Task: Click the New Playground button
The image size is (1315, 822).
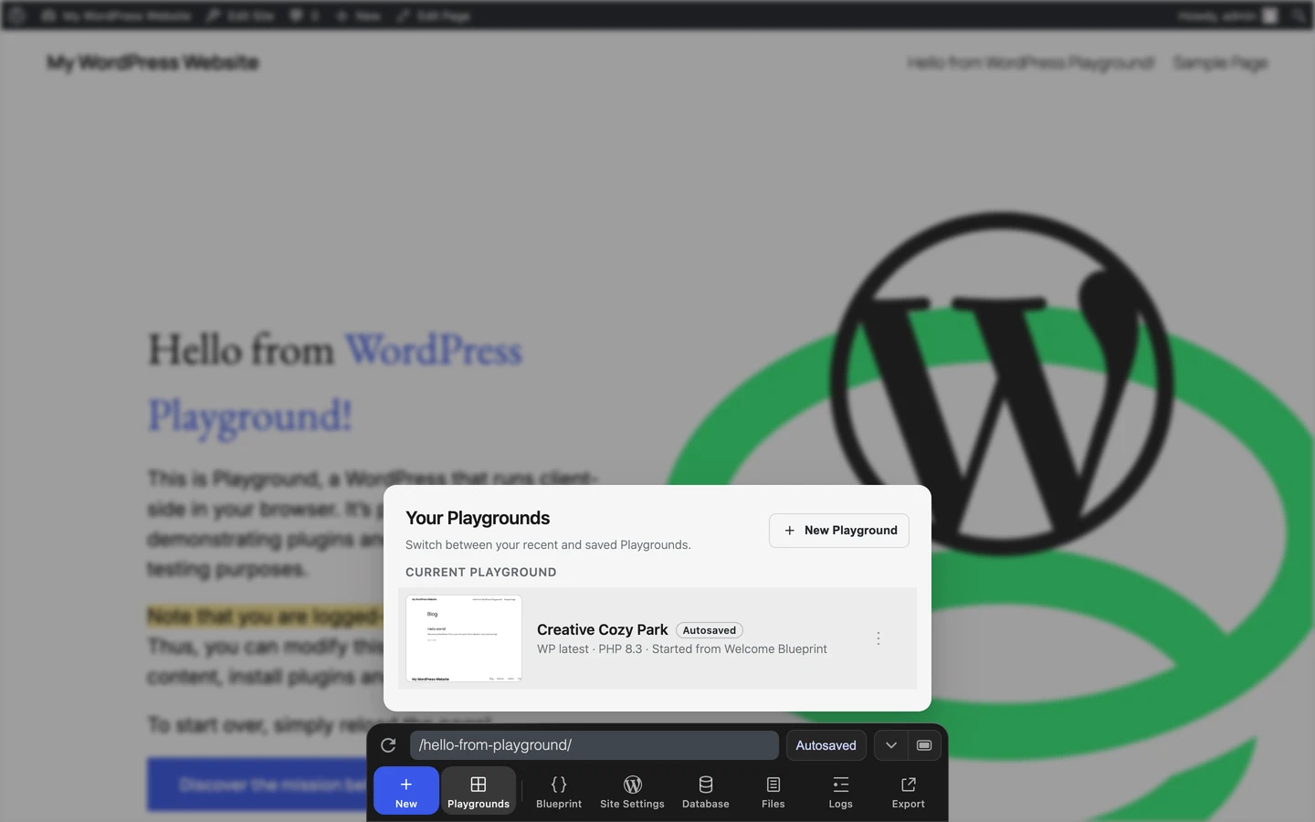Action: coord(839,531)
